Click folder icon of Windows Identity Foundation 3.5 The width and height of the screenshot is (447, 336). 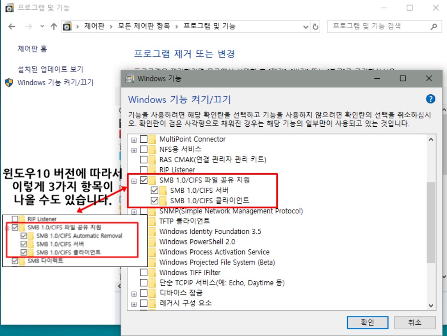[x=152, y=232]
